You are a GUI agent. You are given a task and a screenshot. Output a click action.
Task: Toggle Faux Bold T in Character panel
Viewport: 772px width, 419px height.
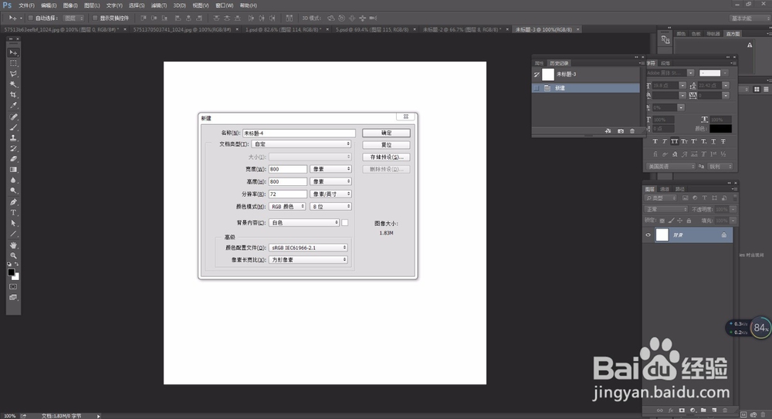pyautogui.click(x=655, y=141)
